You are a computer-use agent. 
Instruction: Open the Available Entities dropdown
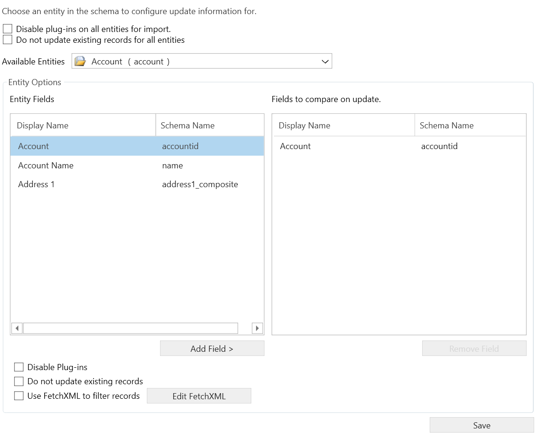pyautogui.click(x=202, y=61)
